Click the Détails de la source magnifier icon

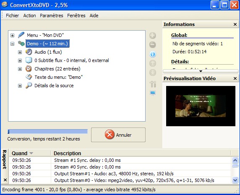tap(29, 86)
